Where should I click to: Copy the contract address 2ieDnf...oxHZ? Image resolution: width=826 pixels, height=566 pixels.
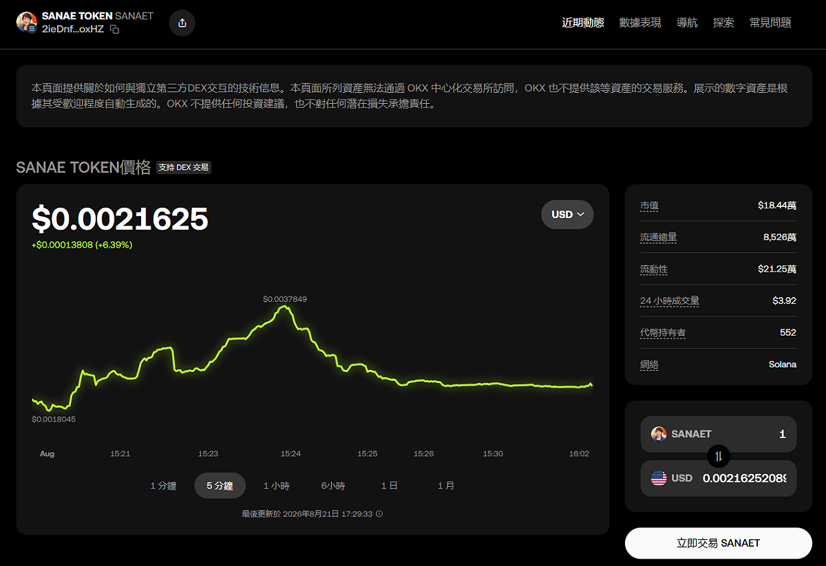[x=115, y=30]
